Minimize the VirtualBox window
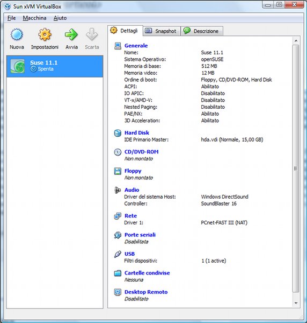Image resolution: width=307 pixels, height=323 pixels. click(268, 5)
